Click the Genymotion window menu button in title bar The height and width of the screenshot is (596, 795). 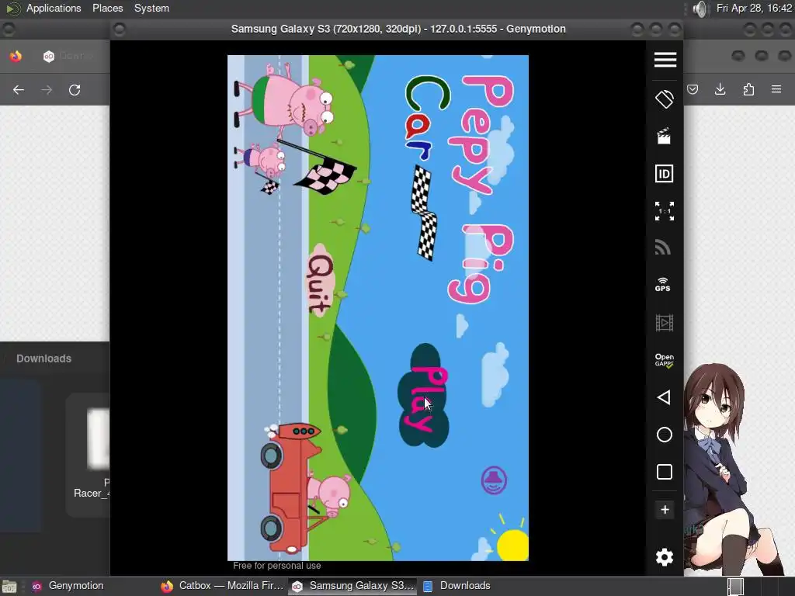coord(119,29)
